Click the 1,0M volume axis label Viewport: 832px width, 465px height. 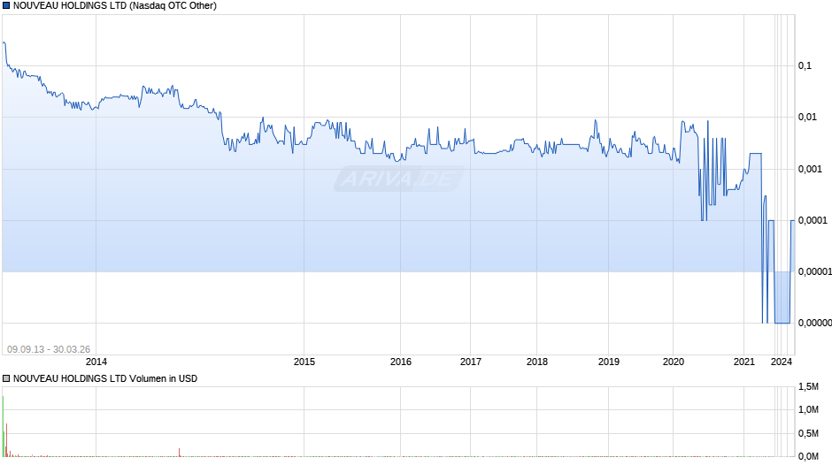809,410
